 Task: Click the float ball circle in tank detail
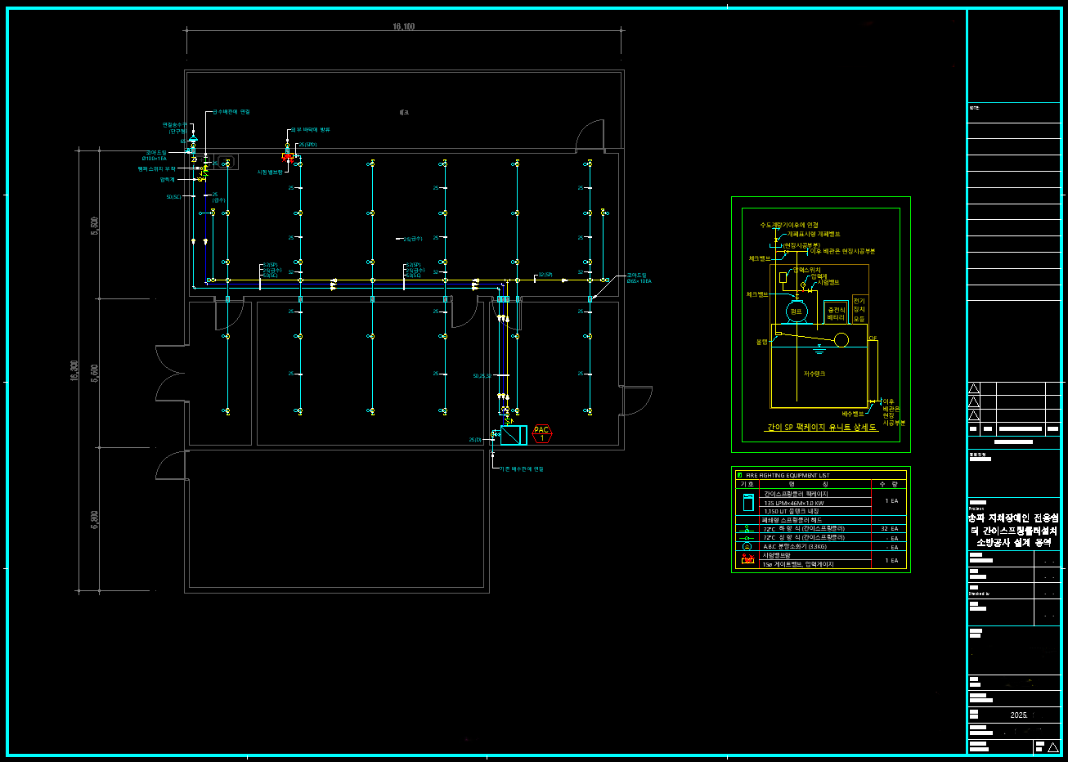[x=841, y=339]
